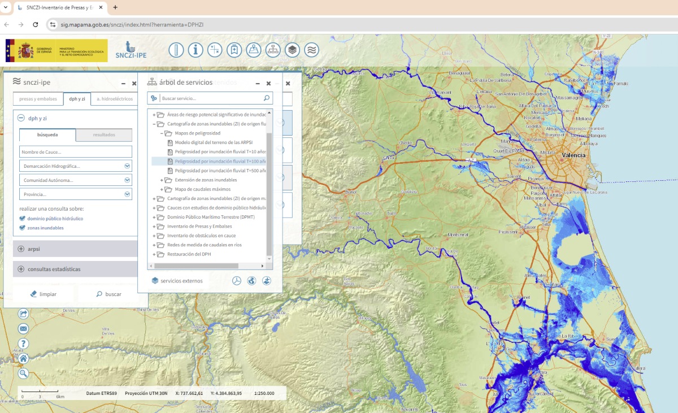Image resolution: width=678 pixels, height=413 pixels.
Task: Uncheck dominio público hidráulico checkbox
Action: 22,218
